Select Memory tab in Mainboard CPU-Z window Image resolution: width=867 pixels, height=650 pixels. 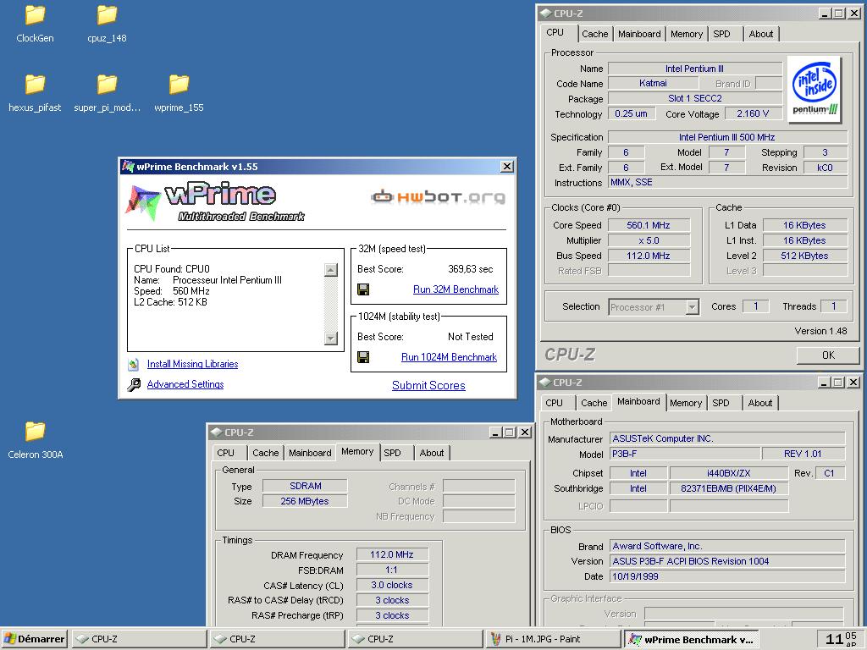[686, 403]
